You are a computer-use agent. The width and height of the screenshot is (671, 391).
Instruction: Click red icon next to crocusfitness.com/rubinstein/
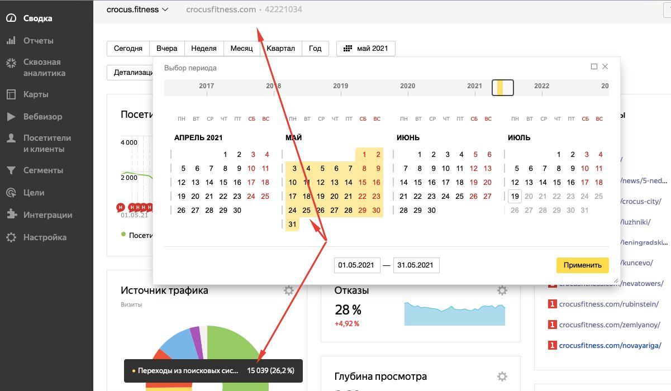pos(553,304)
